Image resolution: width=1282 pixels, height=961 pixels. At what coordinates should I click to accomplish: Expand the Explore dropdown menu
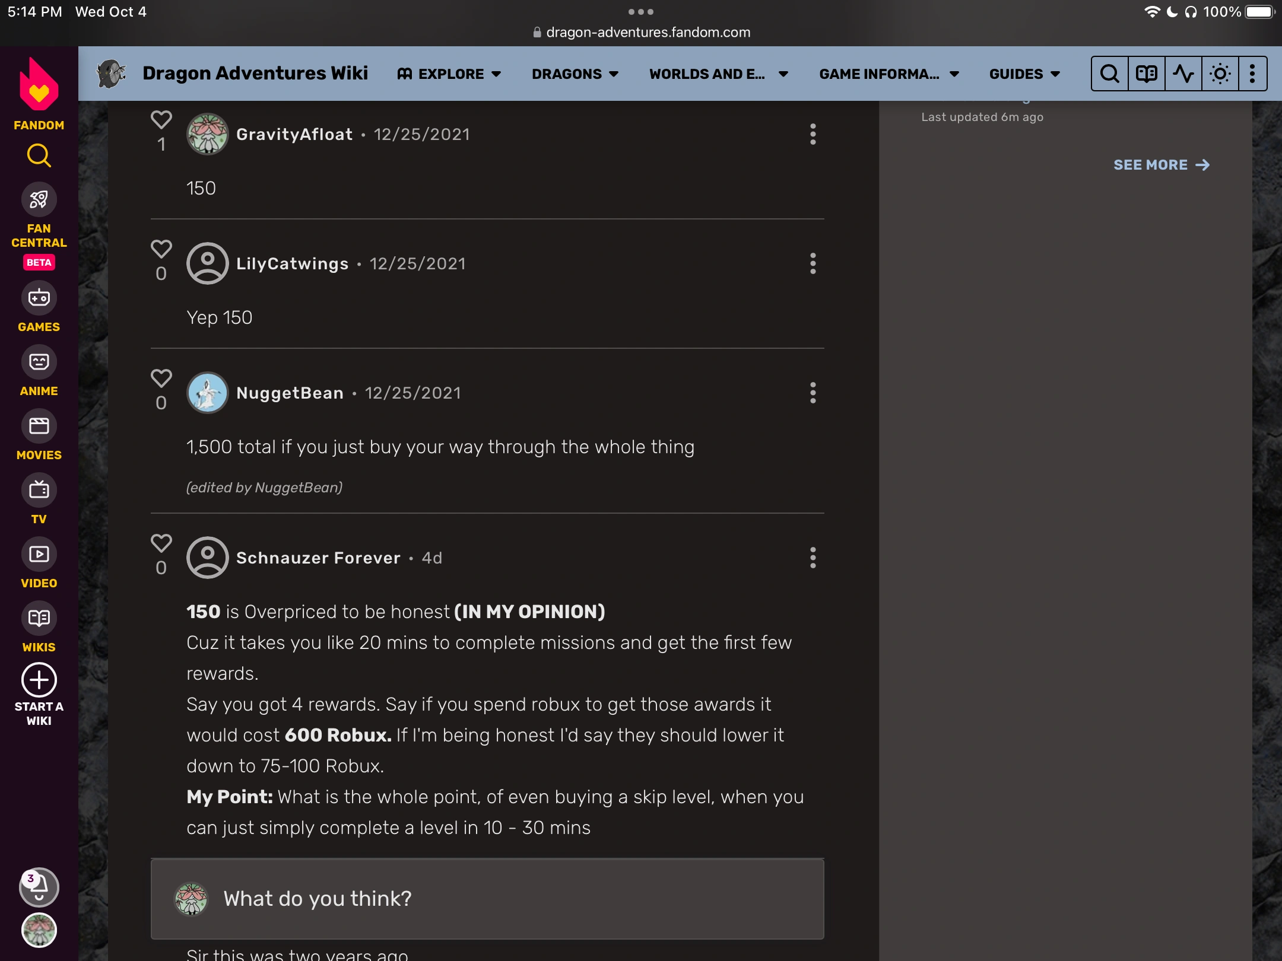[x=449, y=74]
